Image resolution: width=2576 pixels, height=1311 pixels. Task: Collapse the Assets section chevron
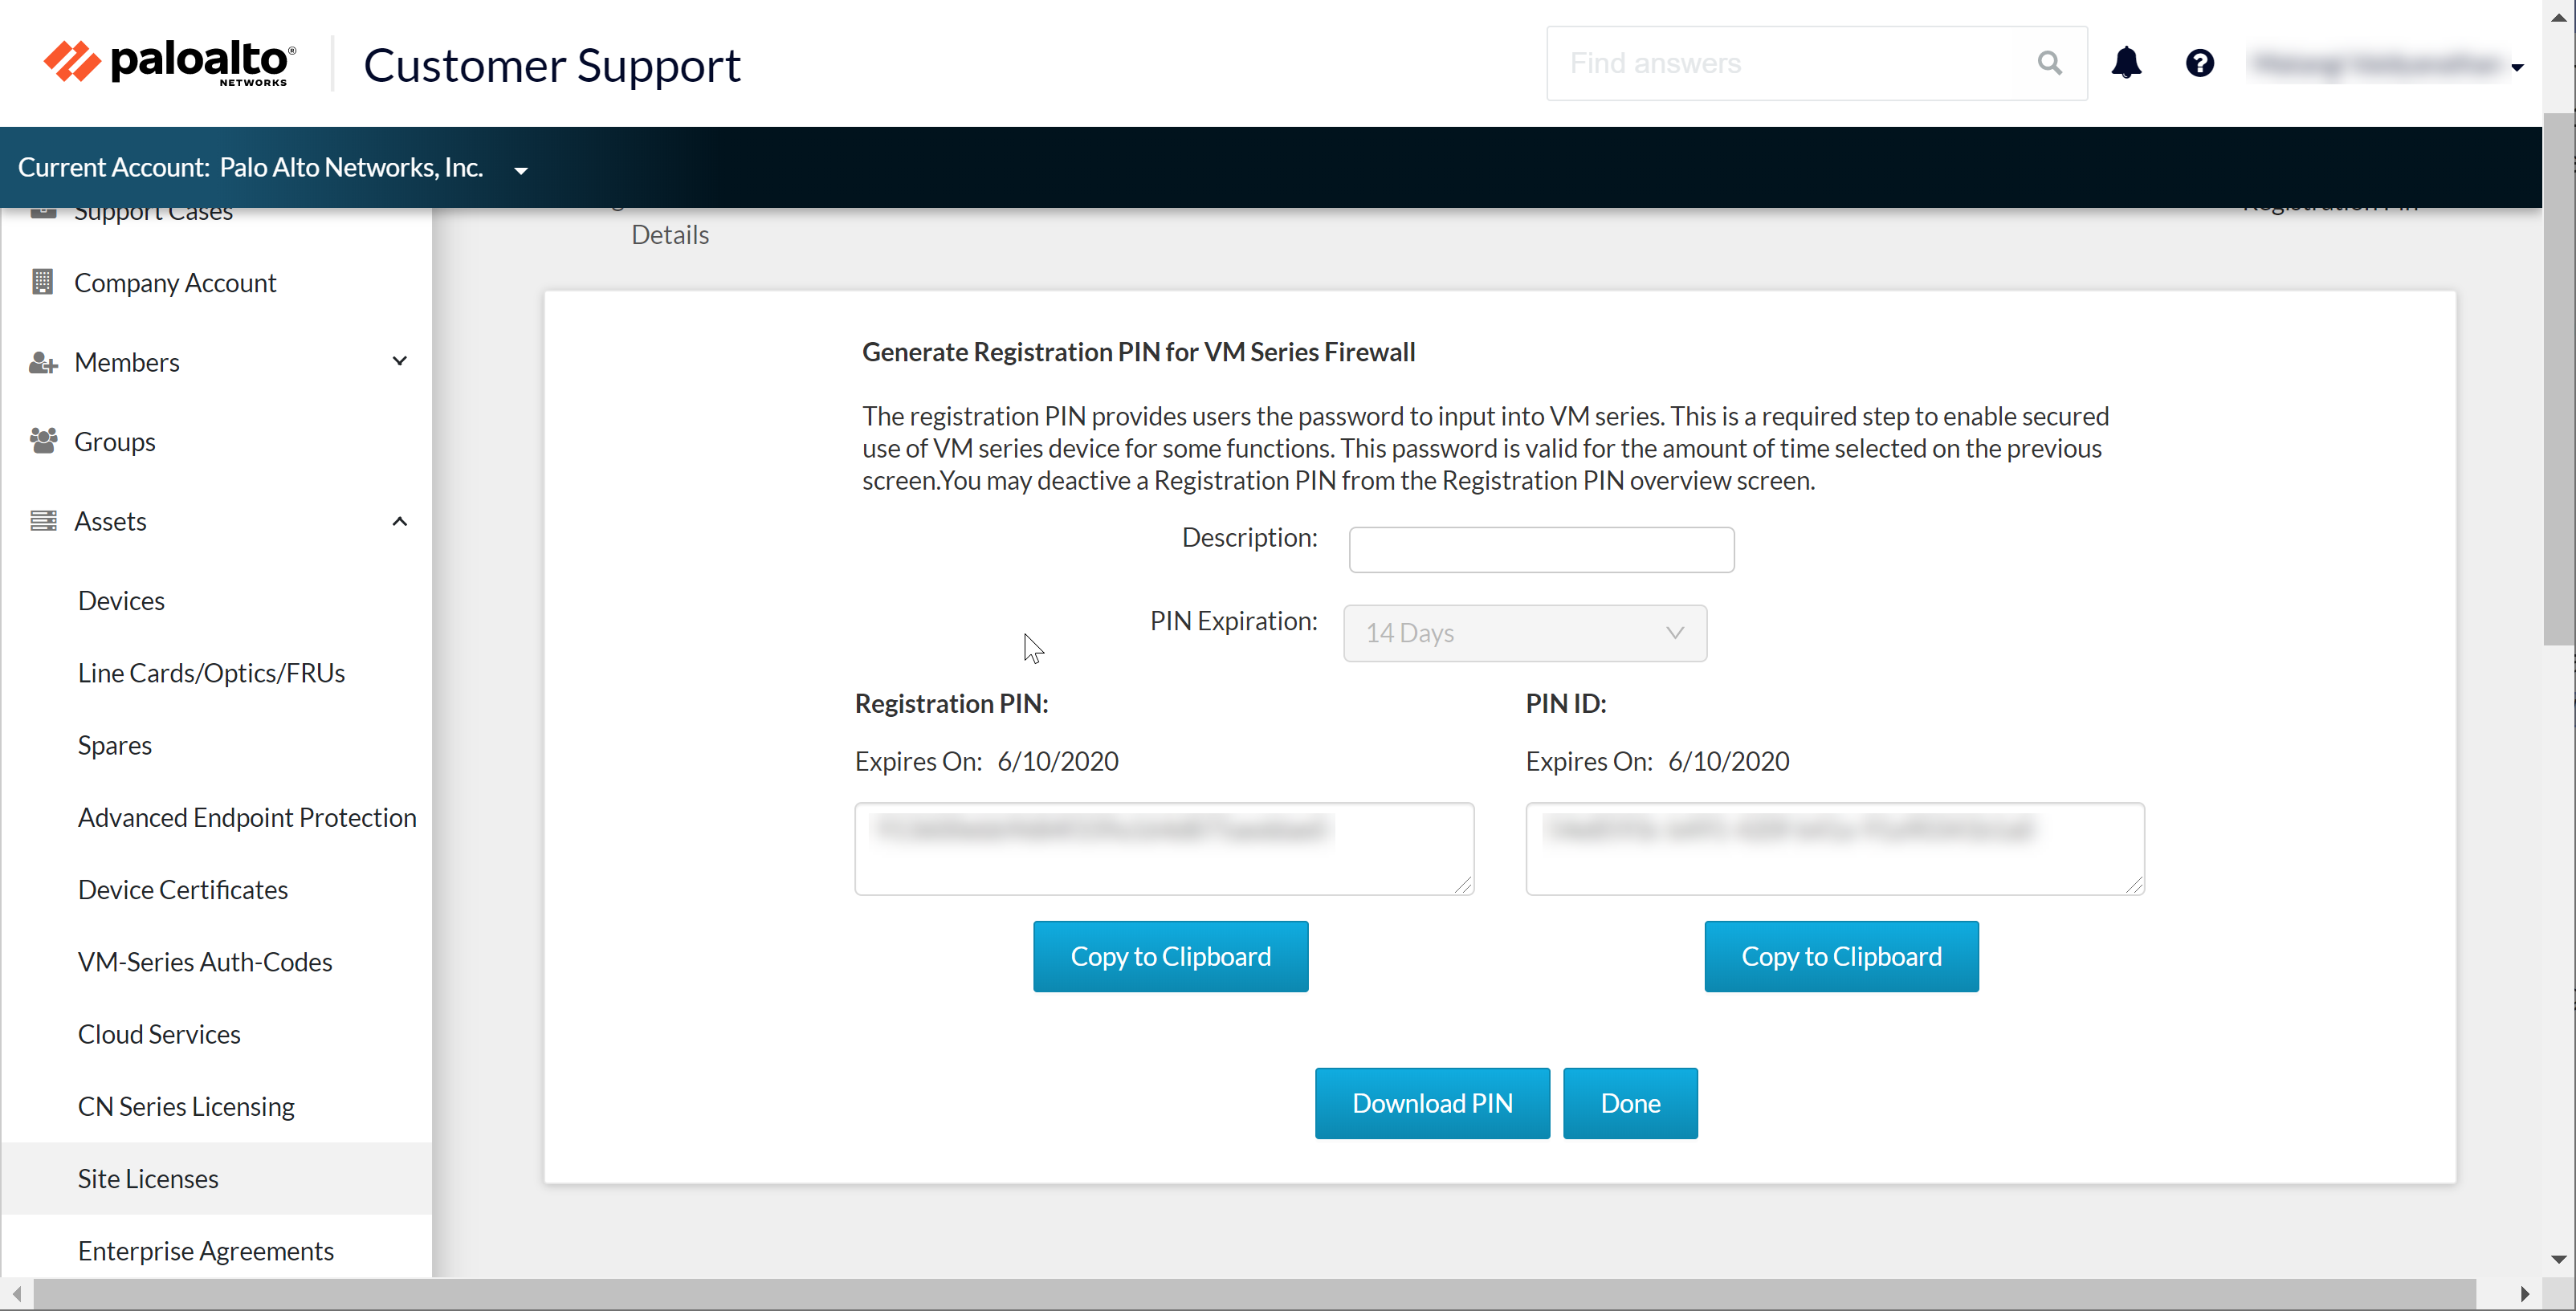399,521
